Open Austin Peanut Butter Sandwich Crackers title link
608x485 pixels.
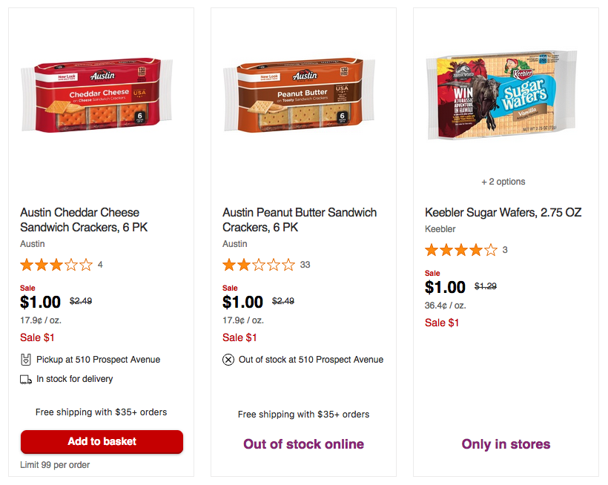pos(300,220)
